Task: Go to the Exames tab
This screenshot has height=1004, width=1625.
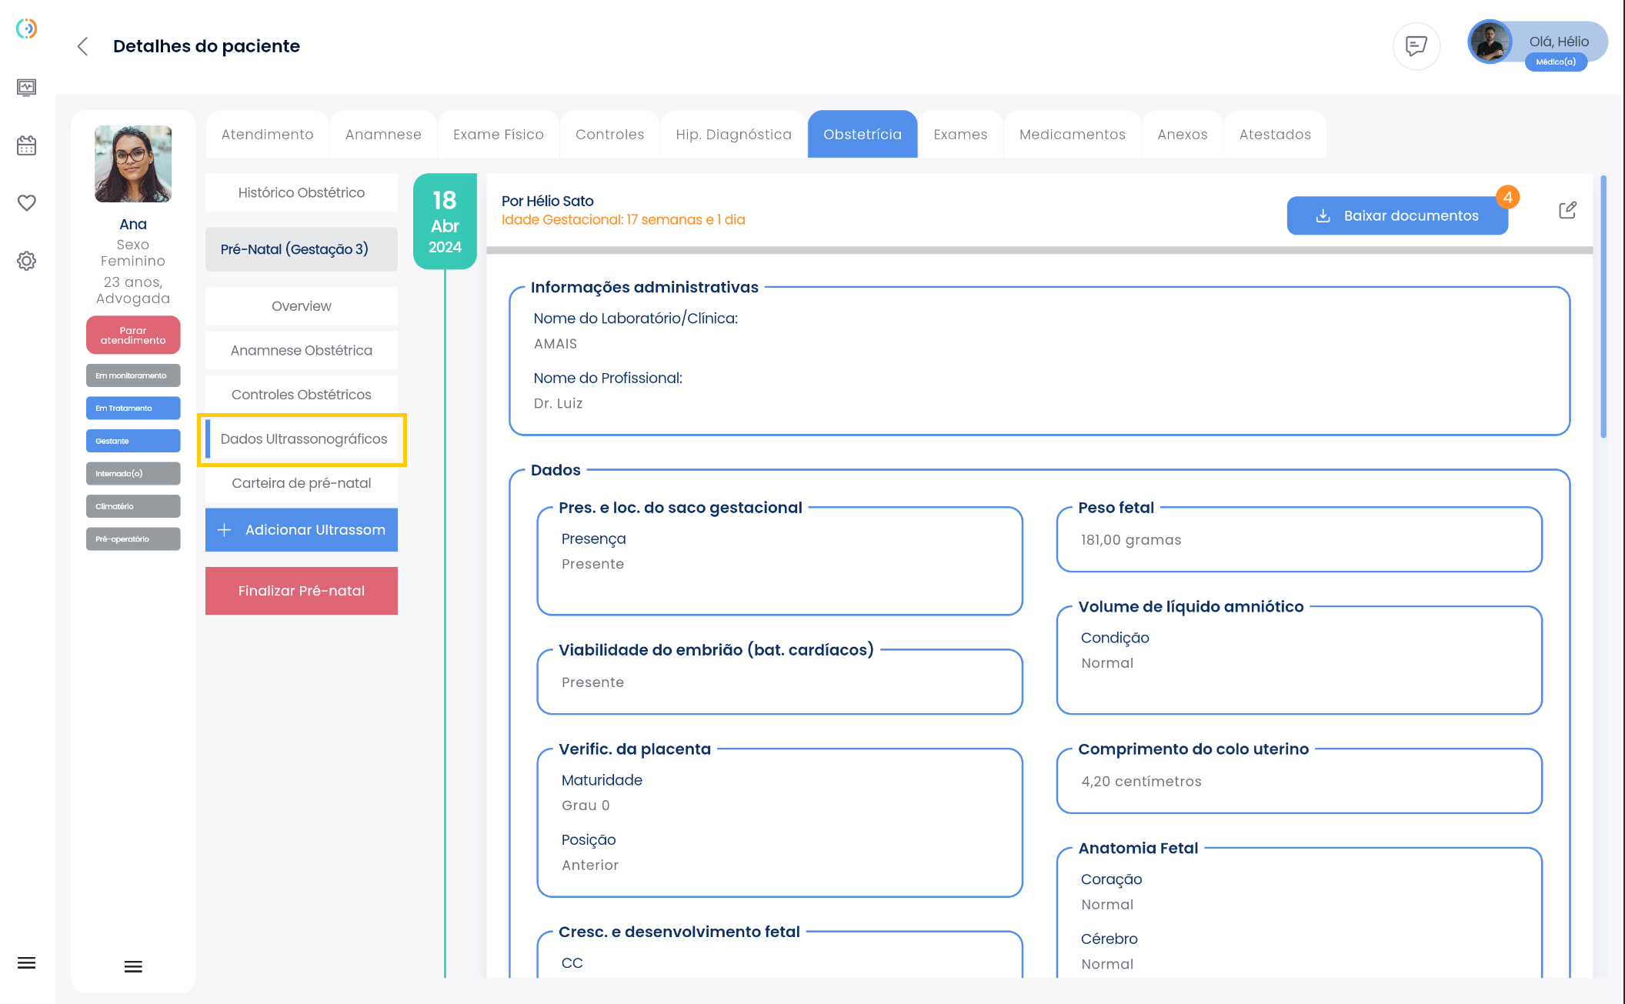Action: click(960, 135)
